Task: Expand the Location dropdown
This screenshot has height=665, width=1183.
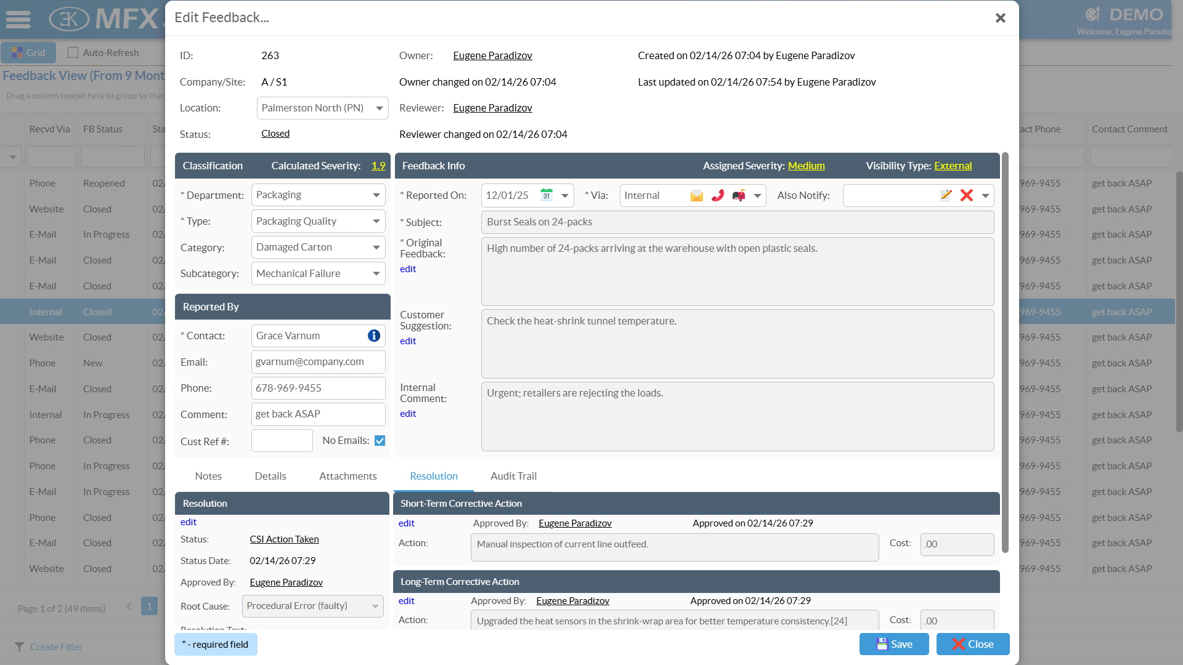Action: (x=380, y=108)
